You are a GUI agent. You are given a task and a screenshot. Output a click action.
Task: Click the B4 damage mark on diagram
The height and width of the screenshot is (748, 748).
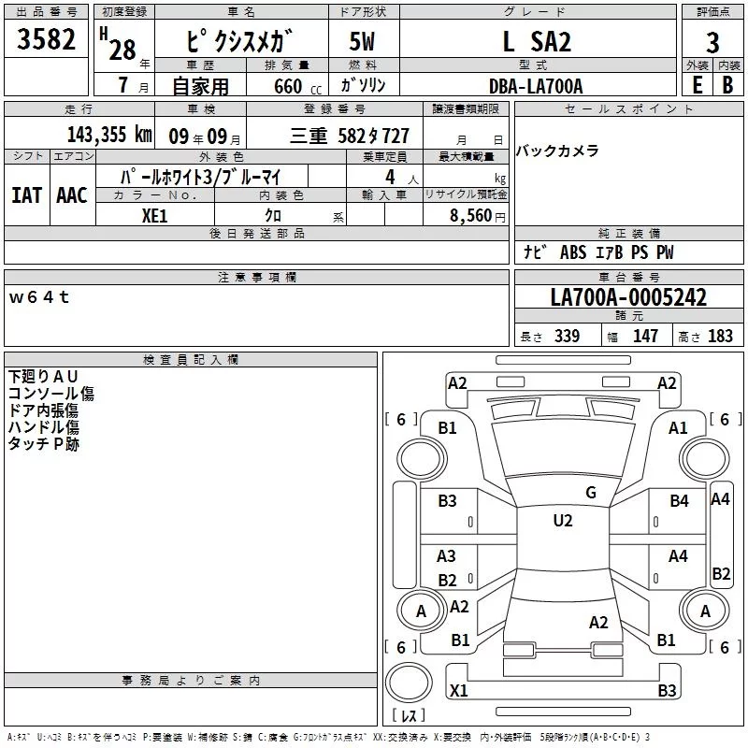[x=679, y=501]
